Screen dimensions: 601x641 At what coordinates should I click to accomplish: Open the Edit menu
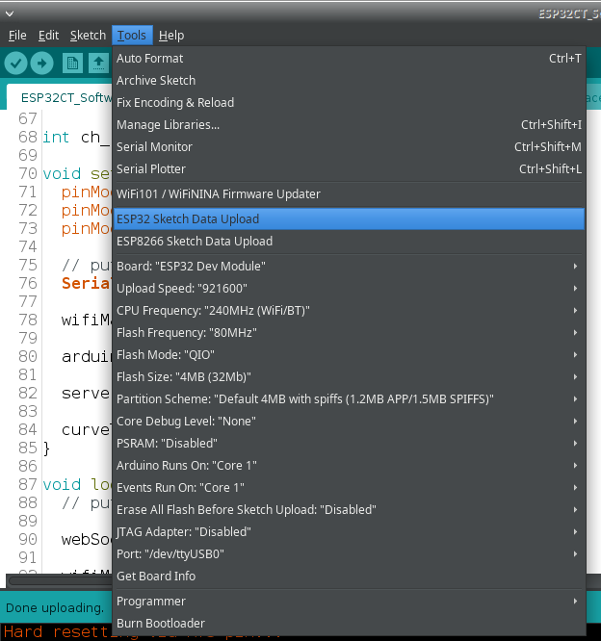[x=49, y=36]
